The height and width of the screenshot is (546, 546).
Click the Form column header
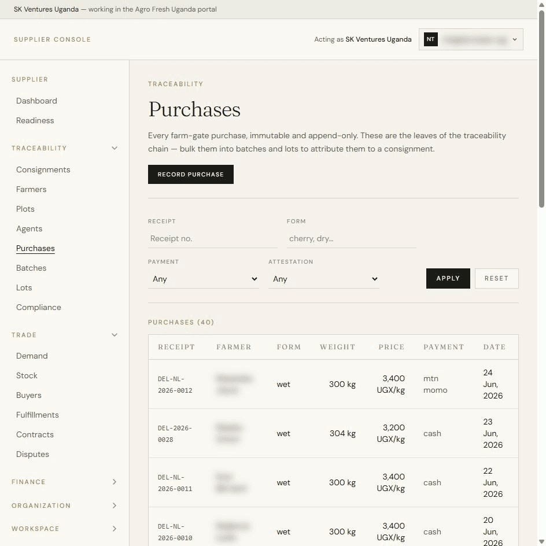pos(289,347)
